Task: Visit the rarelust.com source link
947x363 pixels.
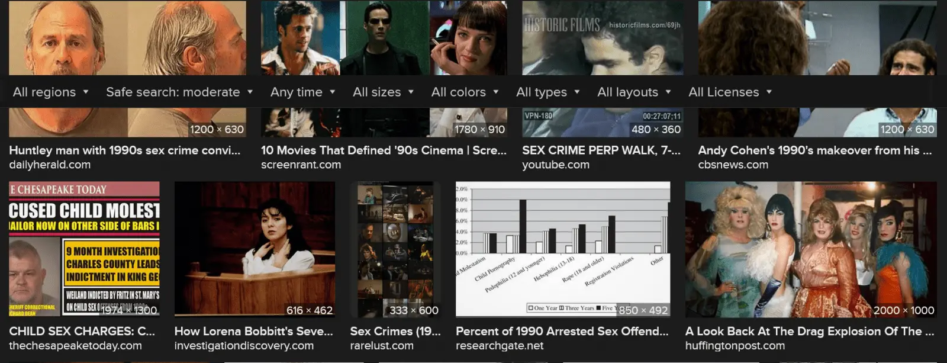Action: (x=382, y=346)
